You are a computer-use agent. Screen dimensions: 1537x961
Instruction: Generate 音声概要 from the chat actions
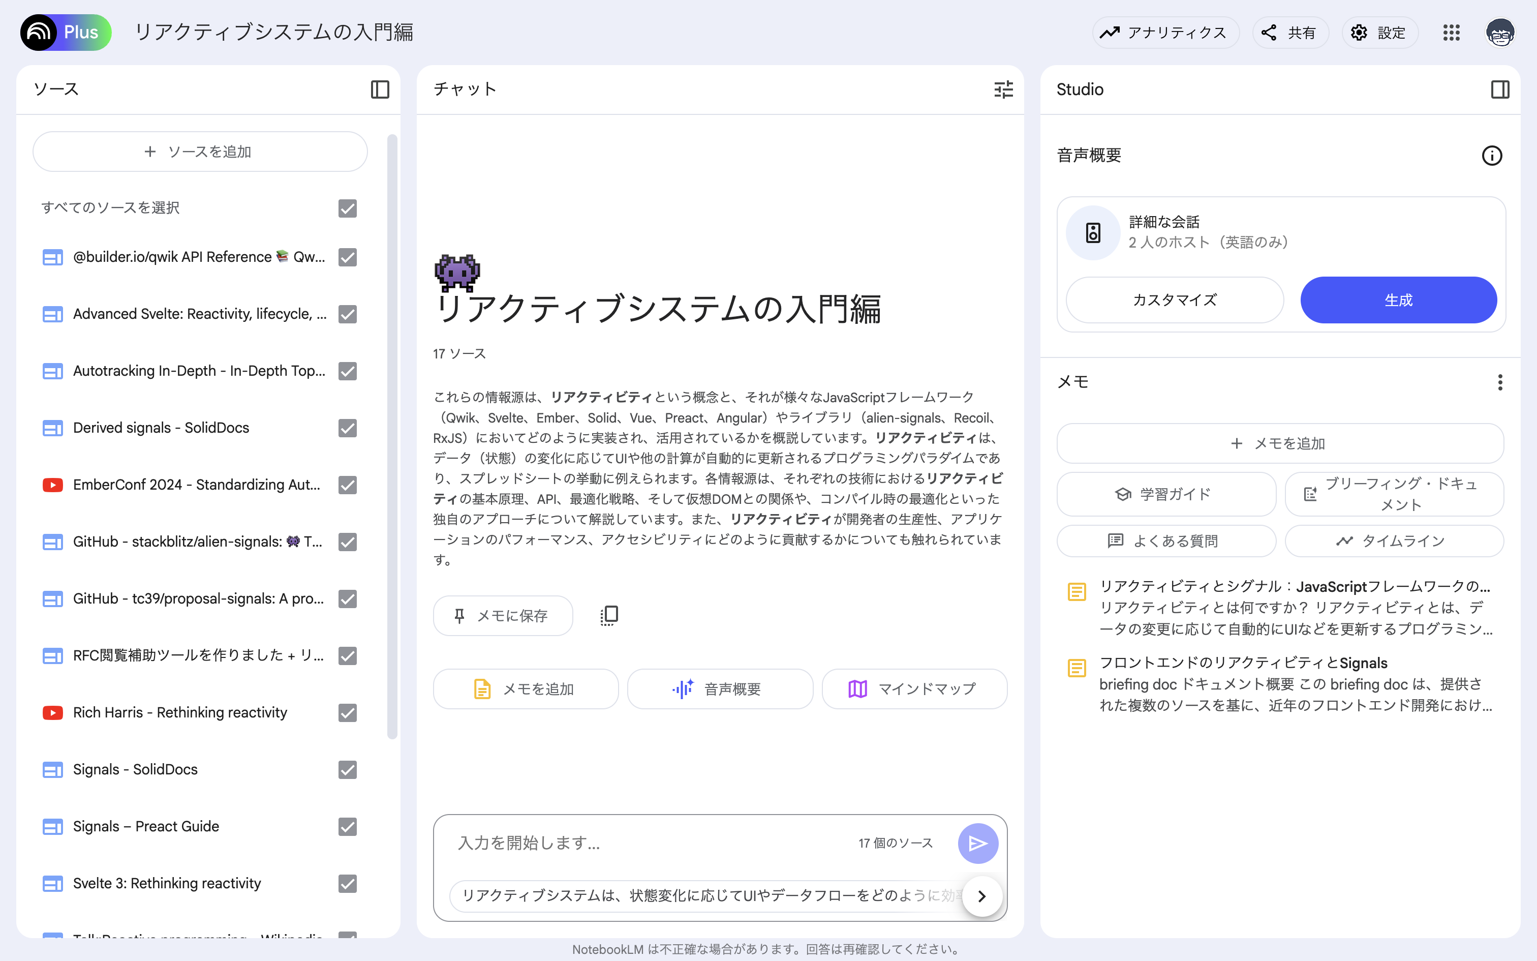coord(720,688)
